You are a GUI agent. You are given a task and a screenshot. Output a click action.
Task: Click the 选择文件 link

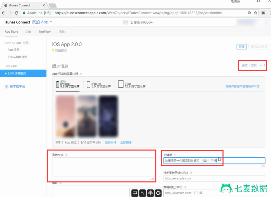(x=111, y=142)
